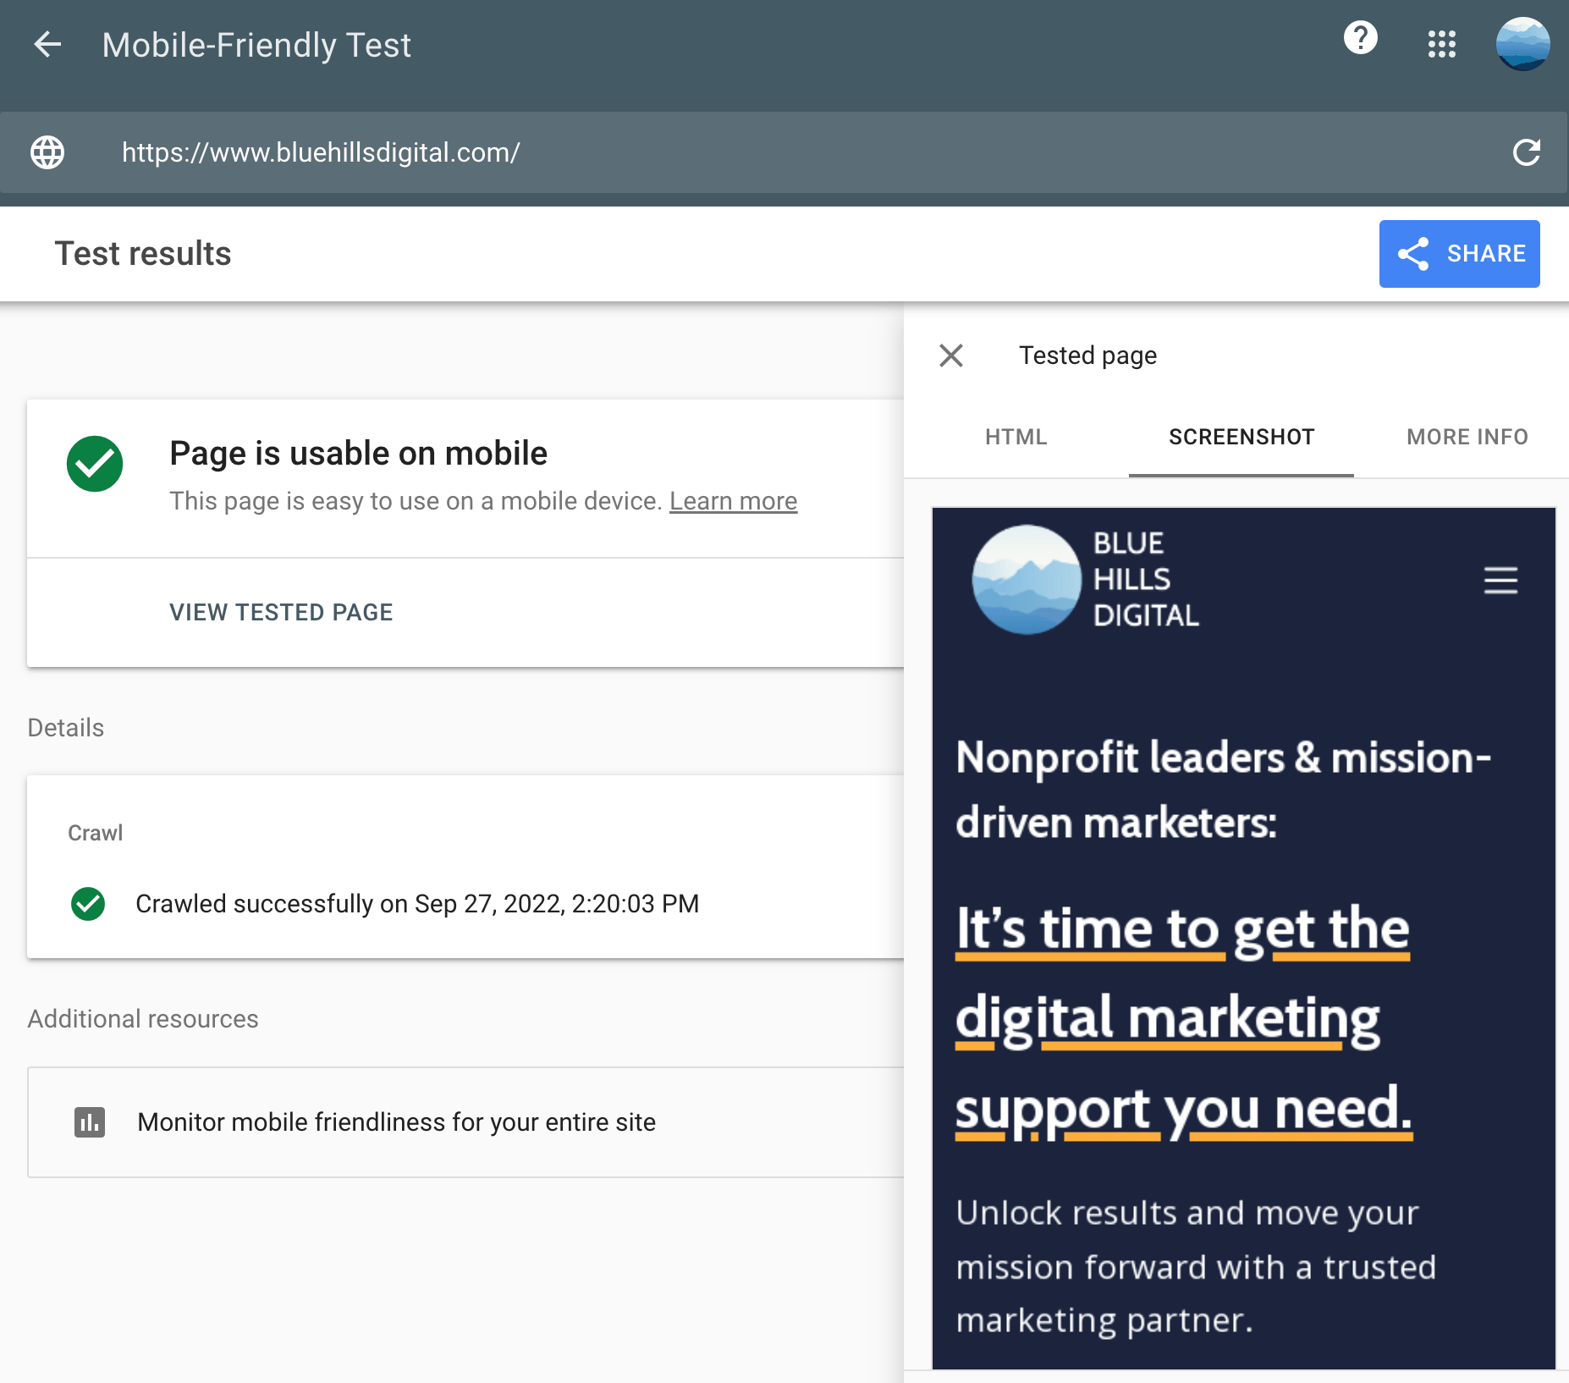Switch to the HTML tab
This screenshot has width=1569, height=1383.
click(x=1016, y=437)
